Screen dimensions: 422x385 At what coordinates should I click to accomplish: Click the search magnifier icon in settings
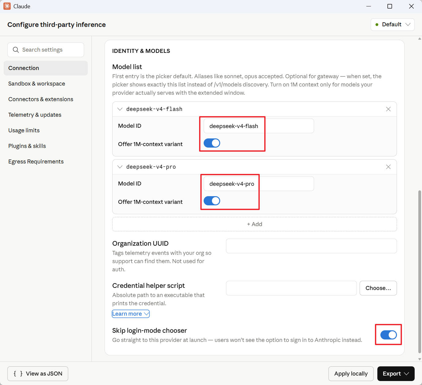(x=16, y=50)
